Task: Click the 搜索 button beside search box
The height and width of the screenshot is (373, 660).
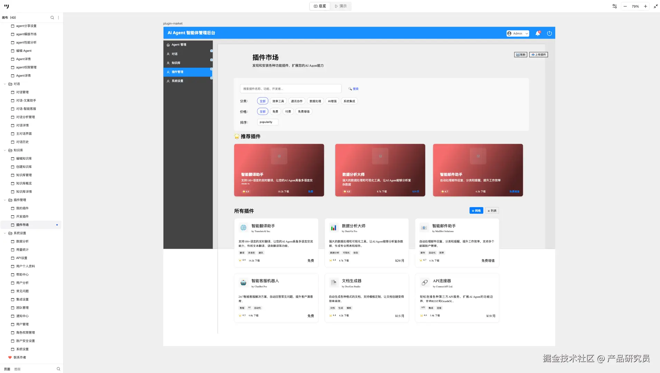Action: (353, 89)
